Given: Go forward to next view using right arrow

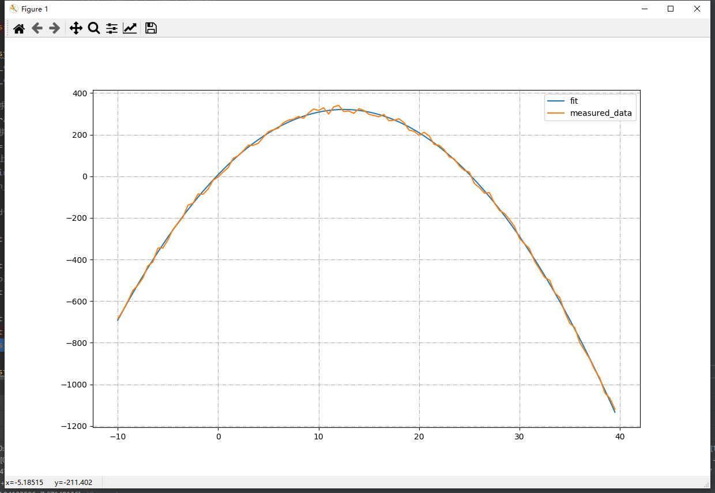Looking at the screenshot, I should click(x=55, y=28).
